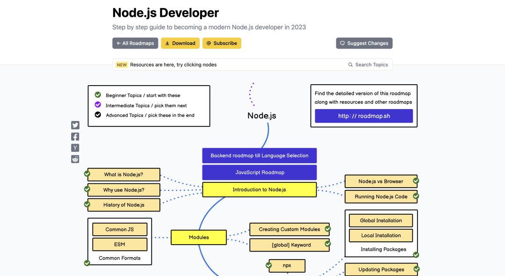Image resolution: width=505 pixels, height=276 pixels.
Task: Click the Hacker News share icon
Action: (75, 147)
